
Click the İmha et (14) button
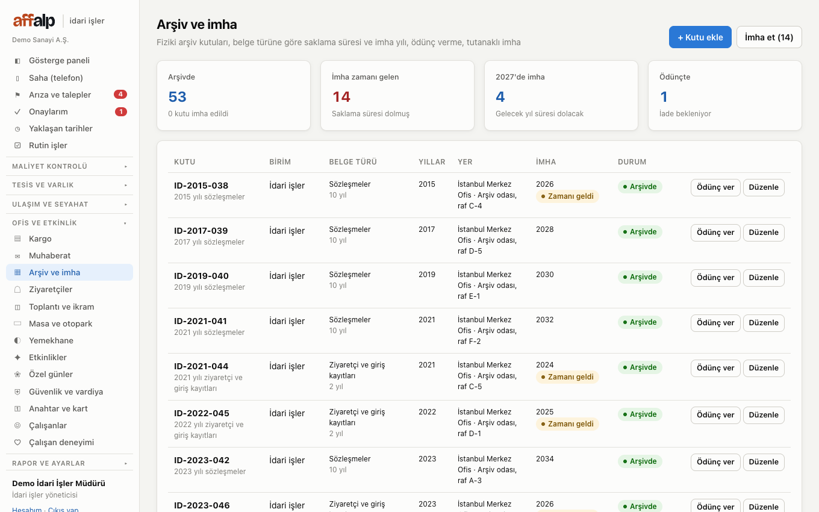pyautogui.click(x=769, y=37)
